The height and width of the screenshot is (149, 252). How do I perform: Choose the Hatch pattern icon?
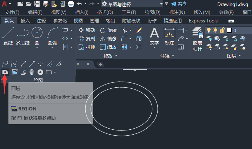[65, 47]
